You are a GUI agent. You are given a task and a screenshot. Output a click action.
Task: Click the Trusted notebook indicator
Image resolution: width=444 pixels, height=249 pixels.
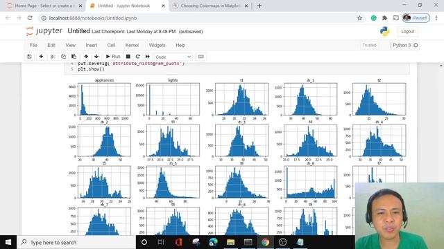(369, 45)
